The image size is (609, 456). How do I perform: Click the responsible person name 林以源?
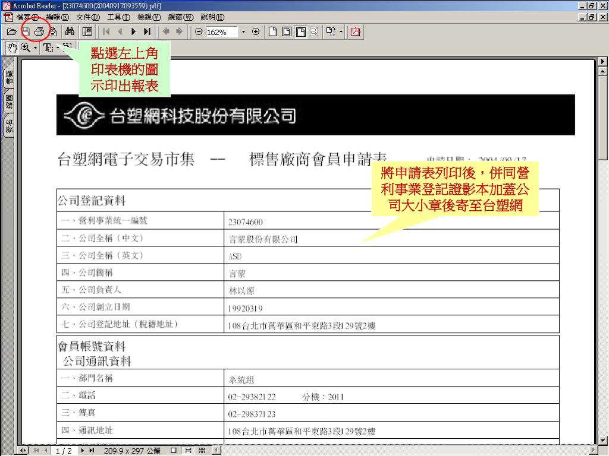click(x=241, y=291)
